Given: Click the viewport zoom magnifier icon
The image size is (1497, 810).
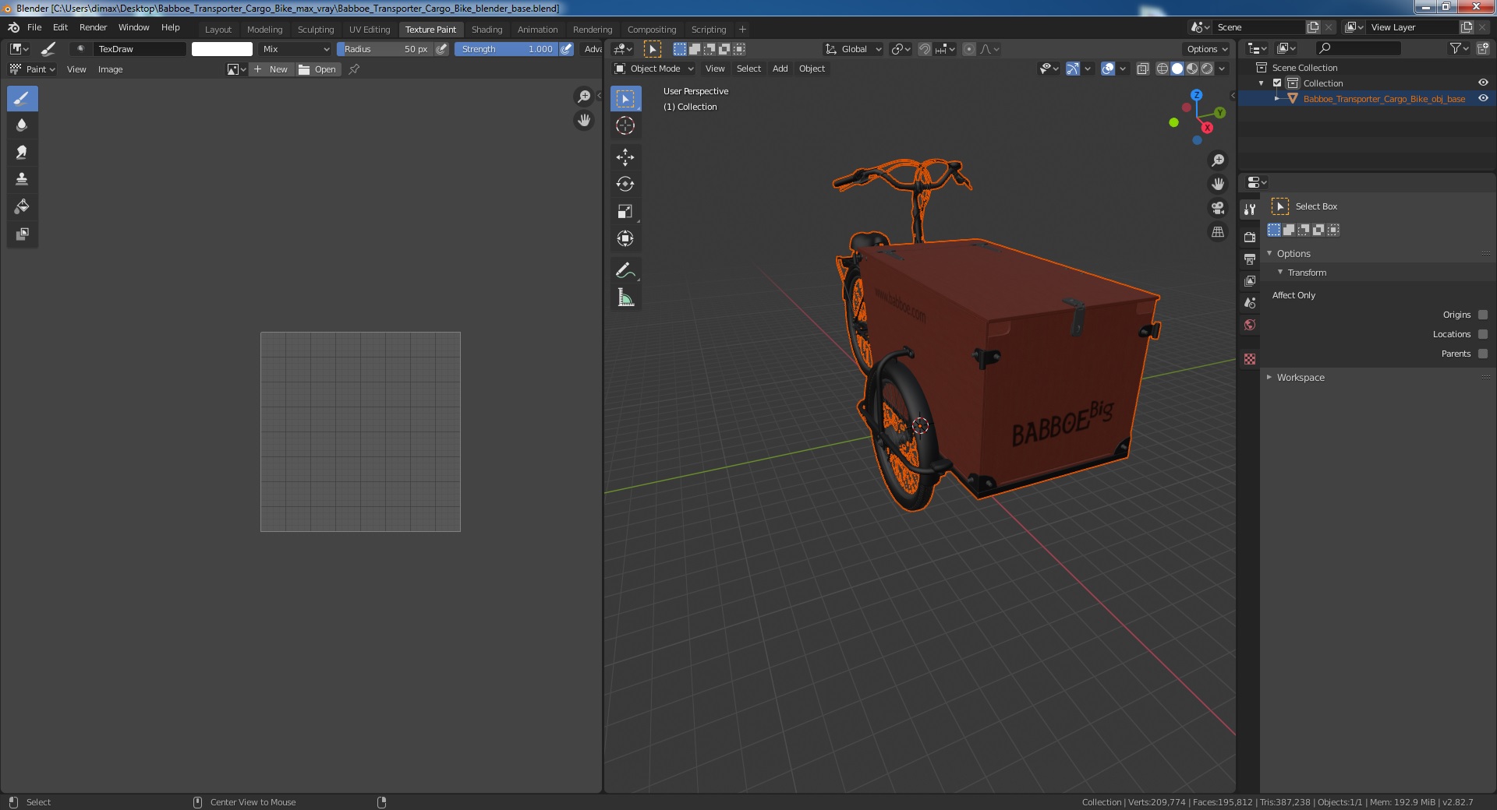Looking at the screenshot, I should point(1218,160).
